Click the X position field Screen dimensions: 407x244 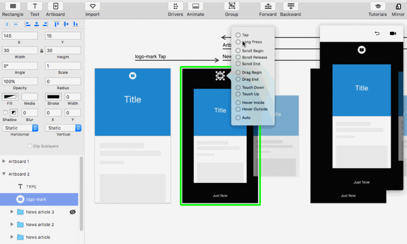[20, 36]
